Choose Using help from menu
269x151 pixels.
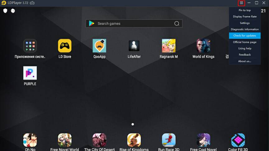click(x=245, y=48)
